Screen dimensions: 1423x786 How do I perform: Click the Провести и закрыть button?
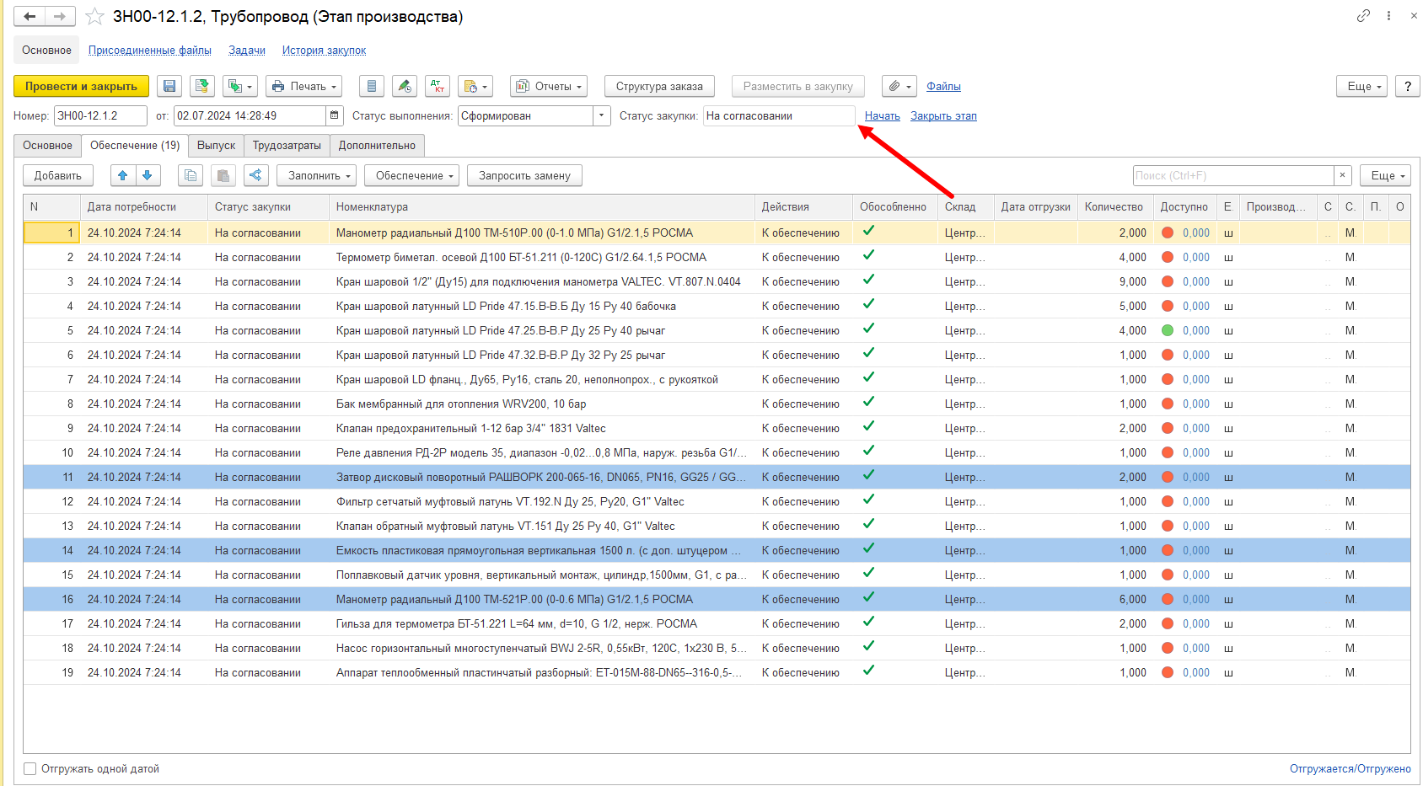pos(81,86)
